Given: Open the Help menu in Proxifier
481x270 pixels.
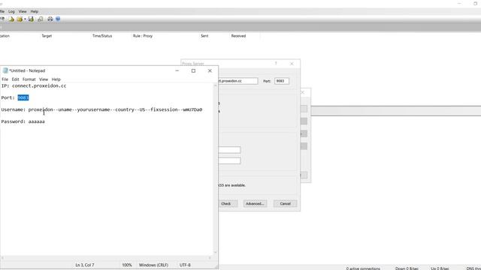Looking at the screenshot, I should [35, 11].
